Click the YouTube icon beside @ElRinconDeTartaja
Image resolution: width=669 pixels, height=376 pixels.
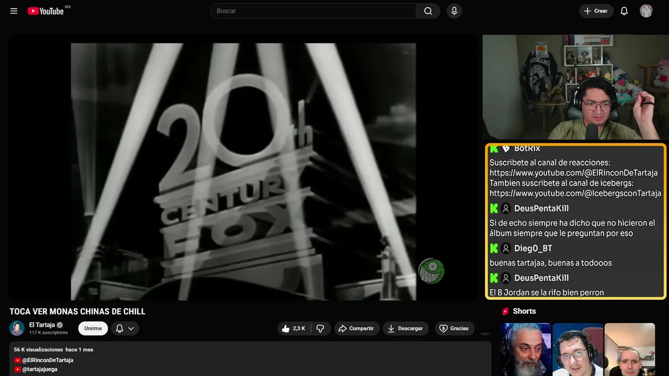coord(18,360)
